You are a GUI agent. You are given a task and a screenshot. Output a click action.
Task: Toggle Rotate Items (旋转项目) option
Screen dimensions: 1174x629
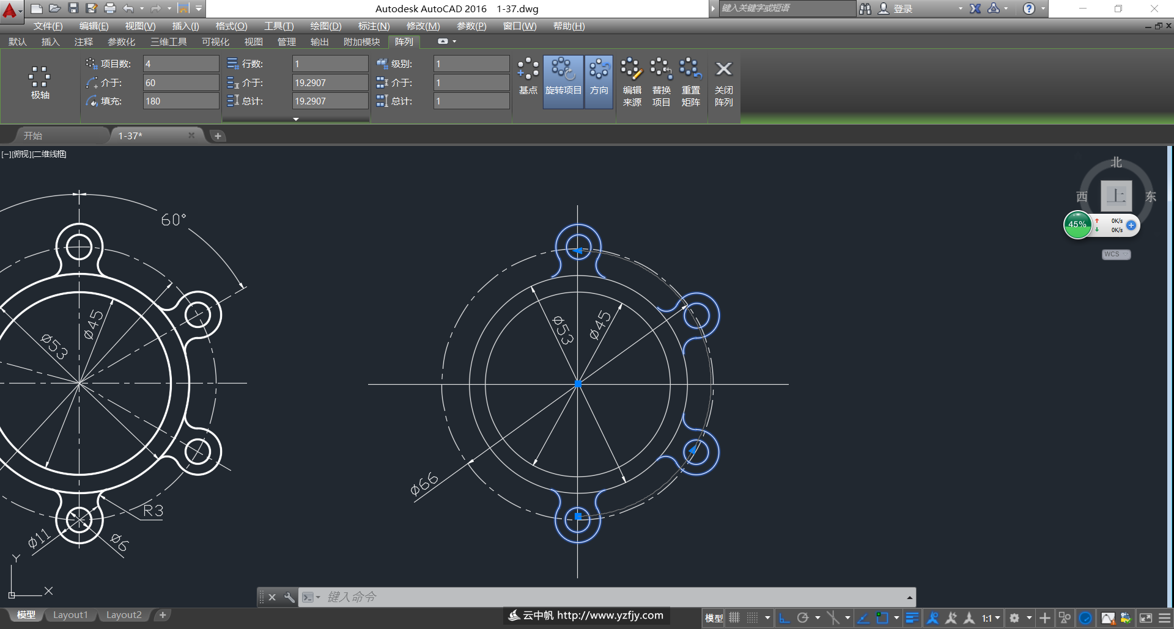coord(563,82)
